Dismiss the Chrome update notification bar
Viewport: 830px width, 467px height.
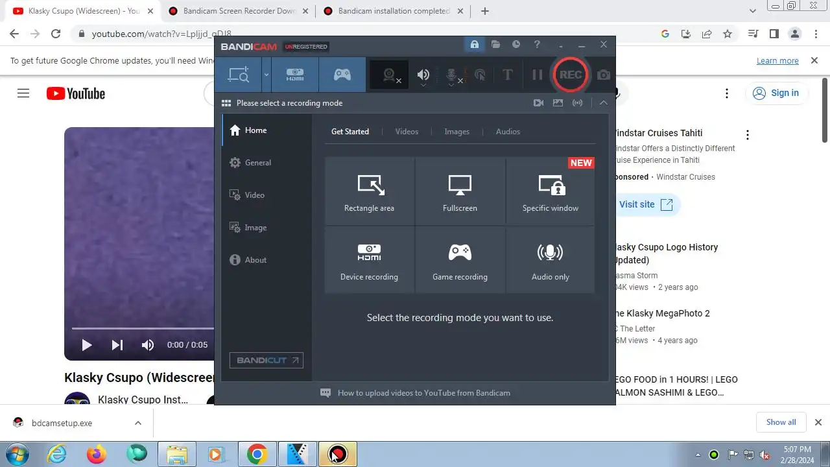(x=814, y=60)
